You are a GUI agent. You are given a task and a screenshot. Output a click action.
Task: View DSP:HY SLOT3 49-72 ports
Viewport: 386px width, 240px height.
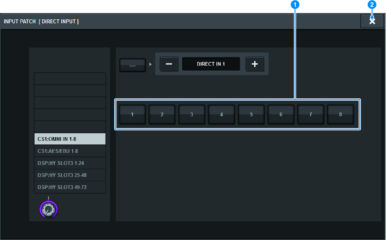pyautogui.click(x=70, y=187)
